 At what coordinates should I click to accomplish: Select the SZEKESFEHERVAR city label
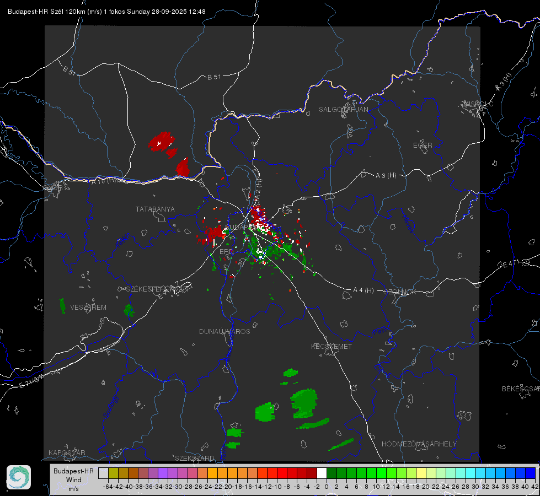click(x=156, y=289)
